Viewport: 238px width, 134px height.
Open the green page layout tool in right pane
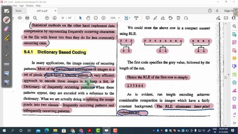click(234, 74)
